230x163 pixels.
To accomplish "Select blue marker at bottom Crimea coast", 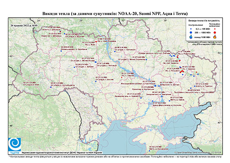I will (150, 151).
